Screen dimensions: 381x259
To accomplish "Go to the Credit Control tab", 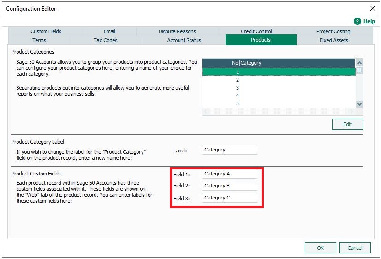I will click(x=256, y=31).
